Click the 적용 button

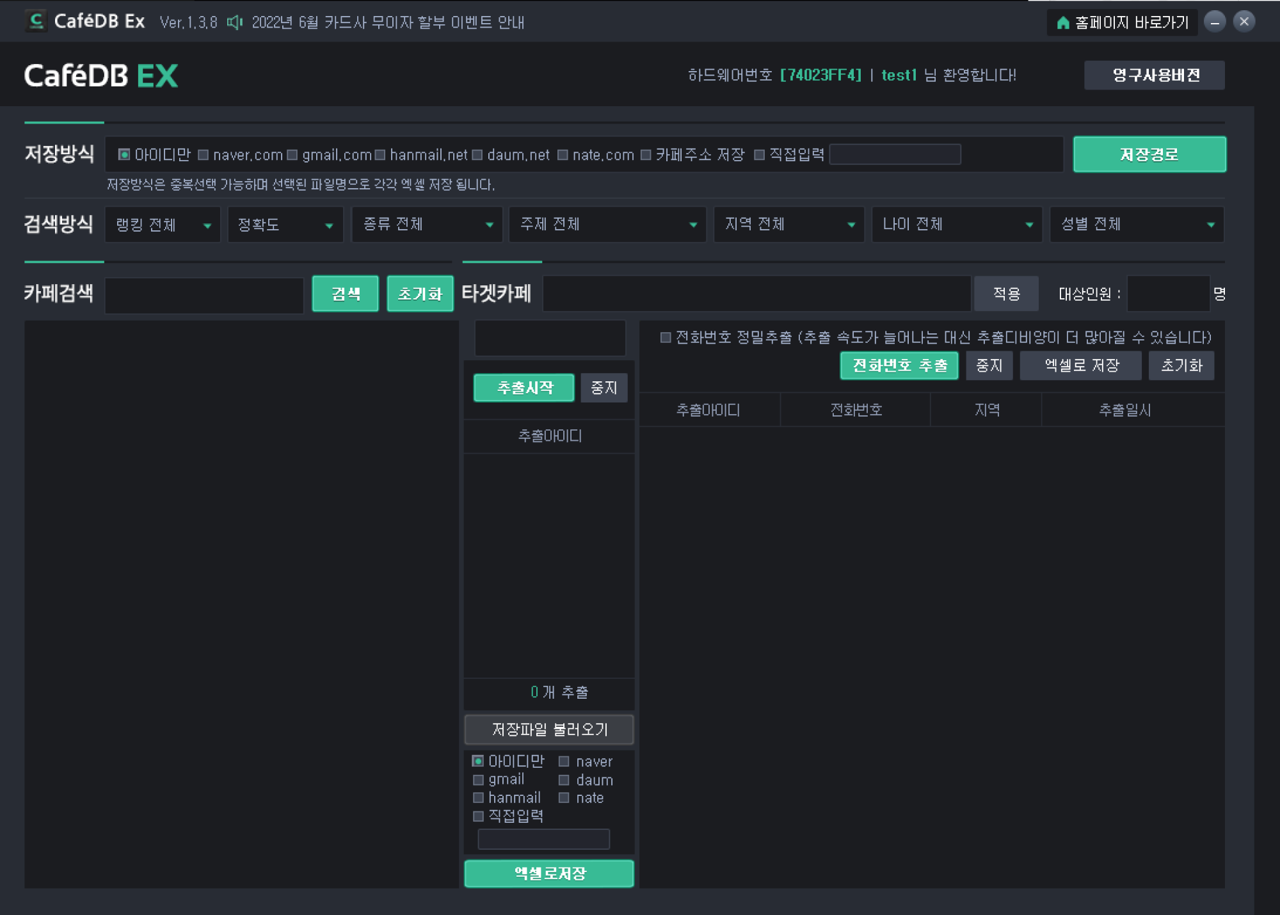tap(1006, 294)
